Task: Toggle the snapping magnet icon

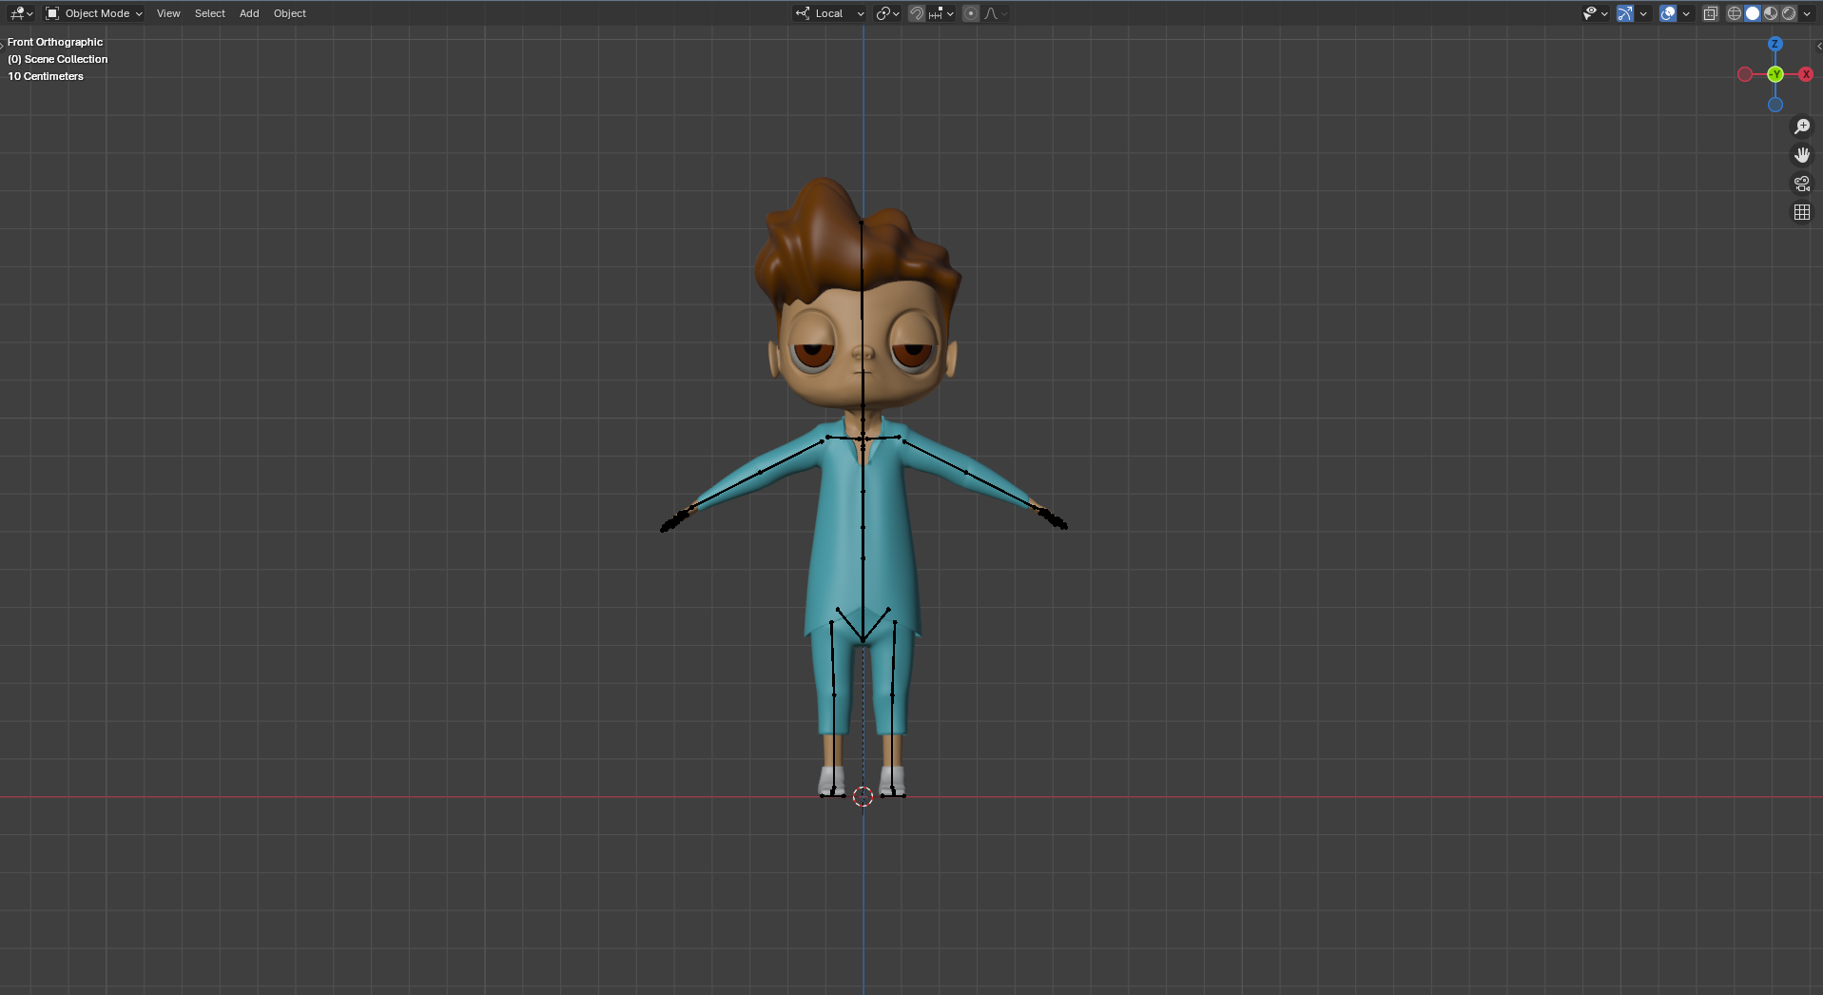Action: tap(916, 13)
